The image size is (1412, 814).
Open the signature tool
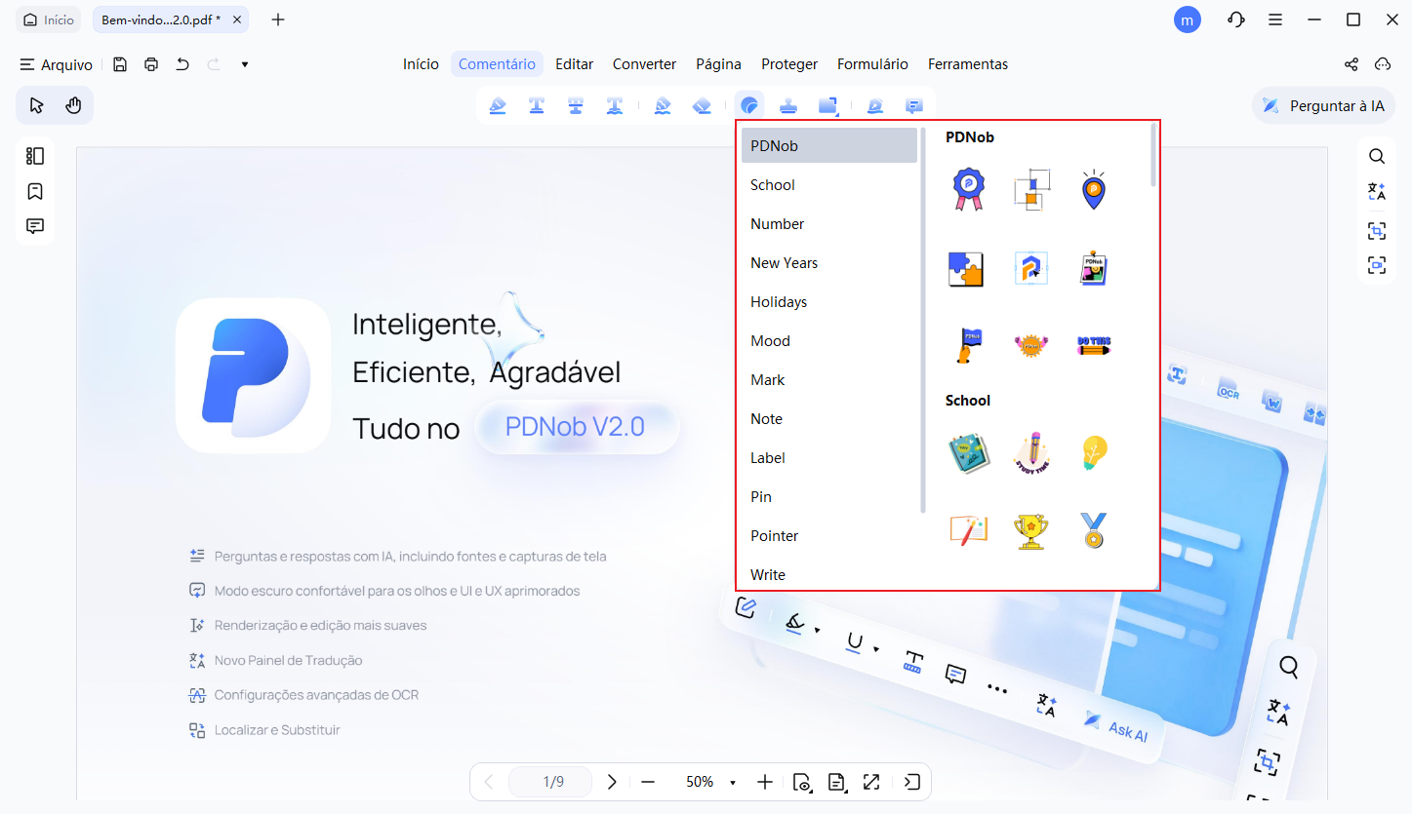coord(875,105)
